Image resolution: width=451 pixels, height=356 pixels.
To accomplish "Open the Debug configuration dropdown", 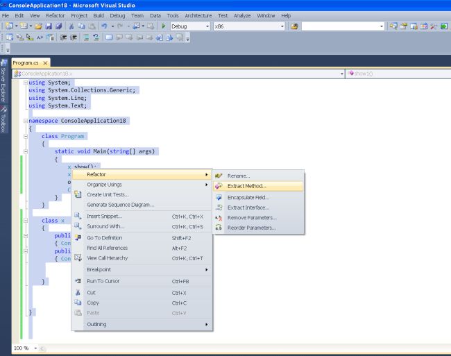I will [207, 26].
